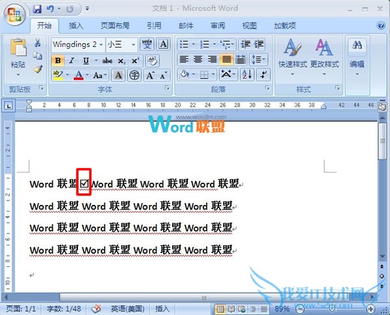Click the Office button logo
This screenshot has width=390, height=315.
14,14
